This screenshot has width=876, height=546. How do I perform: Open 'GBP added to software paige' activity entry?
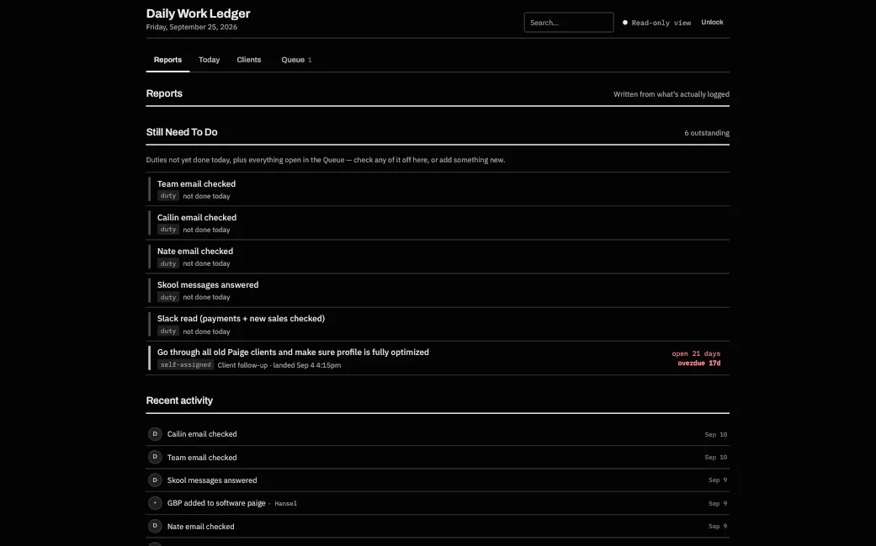click(x=438, y=503)
